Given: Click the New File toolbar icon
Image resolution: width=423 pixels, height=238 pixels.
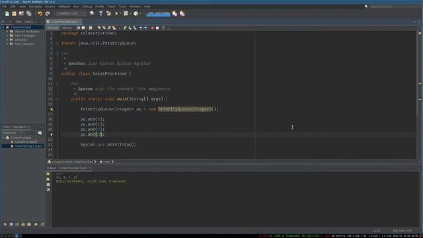Looking at the screenshot, I should (7, 13).
